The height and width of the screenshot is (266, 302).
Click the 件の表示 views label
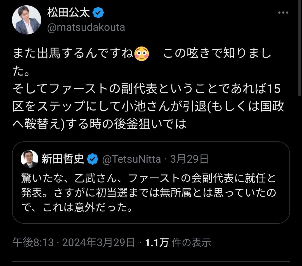coord(191,243)
